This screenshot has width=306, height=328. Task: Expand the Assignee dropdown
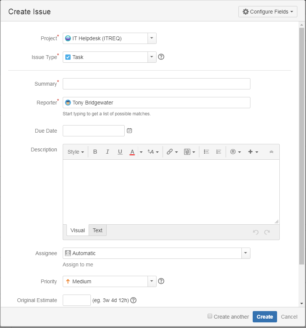[246, 253]
